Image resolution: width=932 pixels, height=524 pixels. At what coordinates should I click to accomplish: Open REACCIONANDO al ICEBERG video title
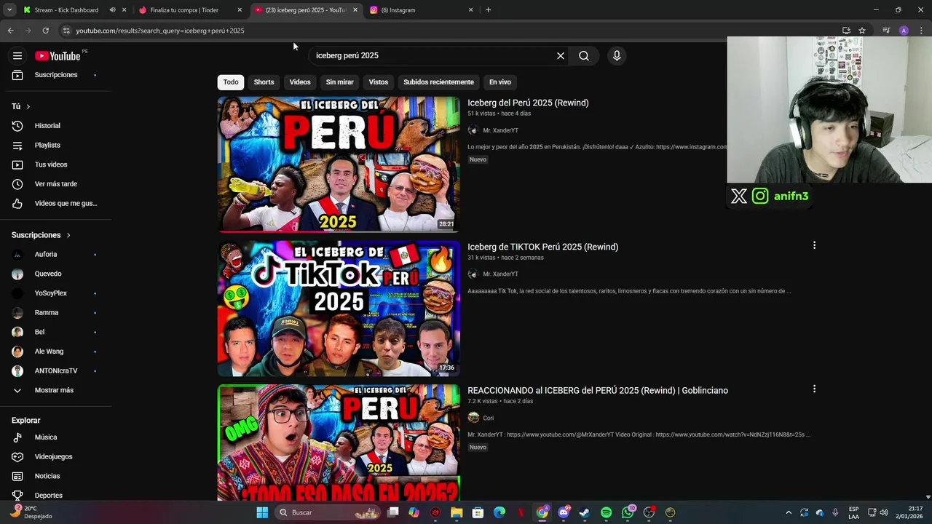coord(598,391)
